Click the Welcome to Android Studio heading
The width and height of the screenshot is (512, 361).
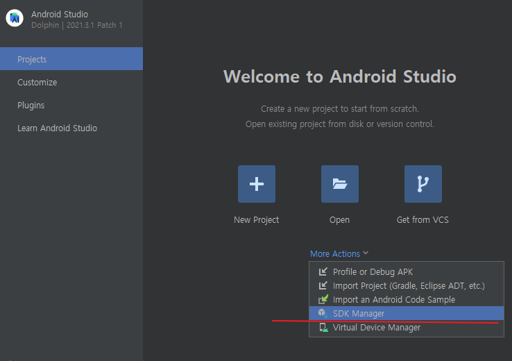click(x=339, y=76)
